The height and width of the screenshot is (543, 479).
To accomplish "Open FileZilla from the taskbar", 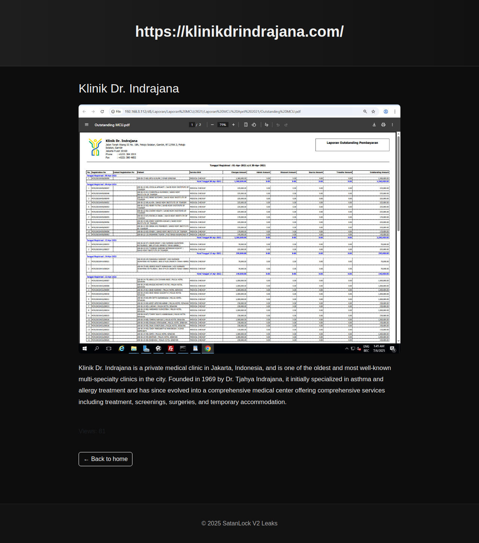I will click(171, 349).
